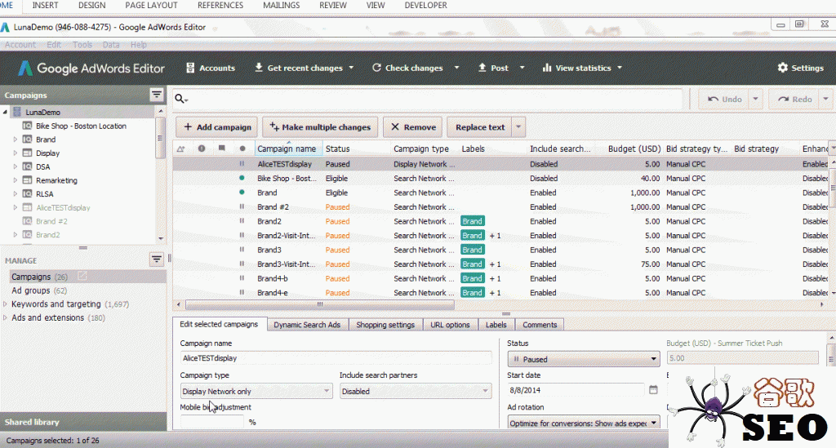
Task: Collapse the LunaDemo account tree node
Action: pyautogui.click(x=6, y=112)
